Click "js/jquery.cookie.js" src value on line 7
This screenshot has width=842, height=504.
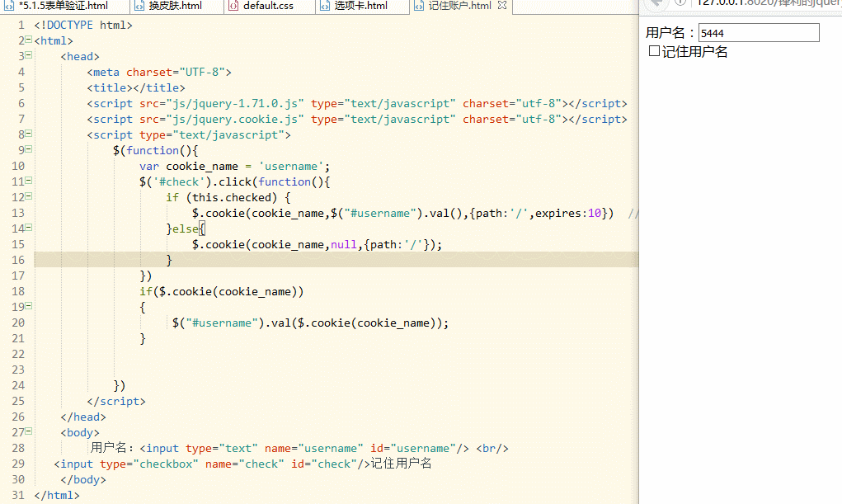(x=235, y=120)
